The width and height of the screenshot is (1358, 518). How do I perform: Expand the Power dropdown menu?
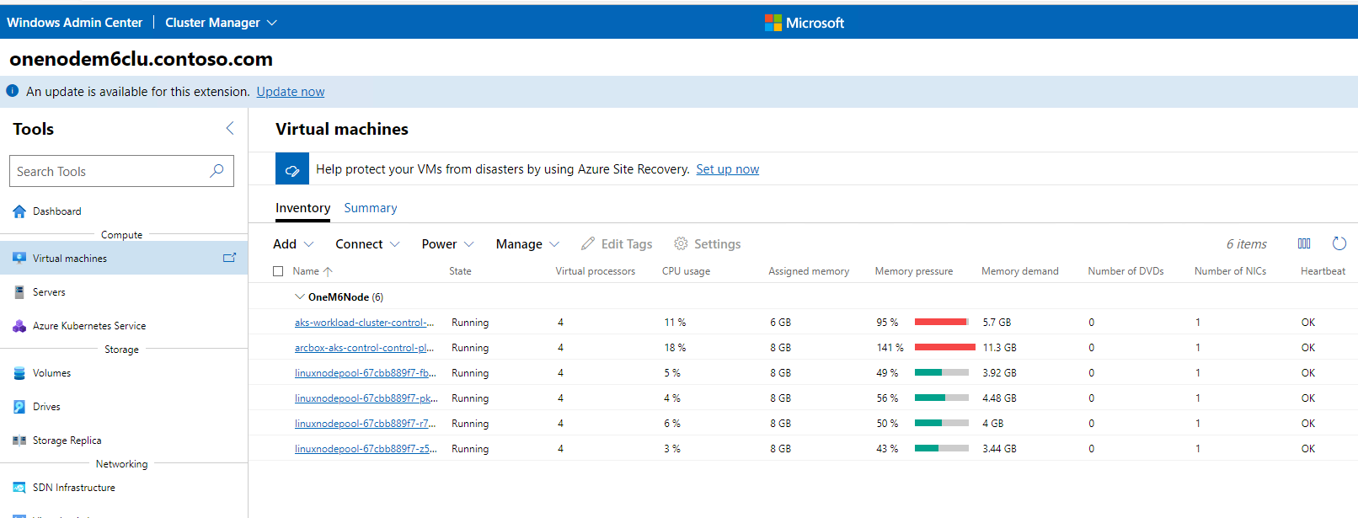(x=447, y=244)
